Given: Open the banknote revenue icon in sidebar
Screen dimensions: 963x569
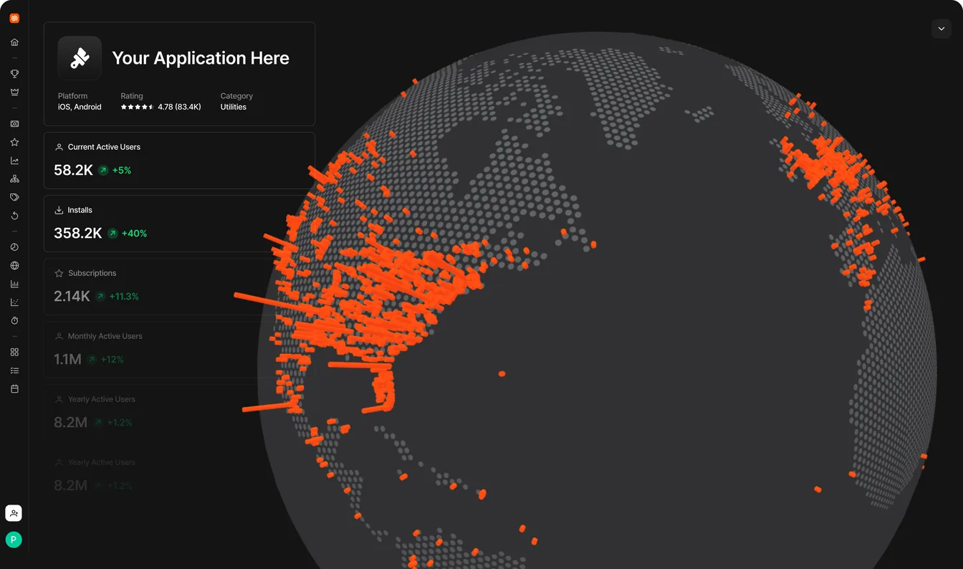Looking at the screenshot, I should 14,124.
